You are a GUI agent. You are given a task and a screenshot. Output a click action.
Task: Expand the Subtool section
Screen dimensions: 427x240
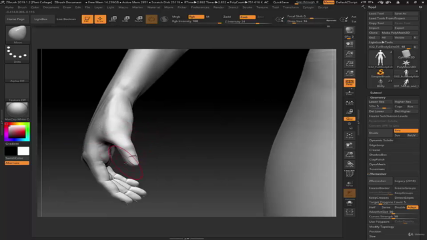click(376, 93)
